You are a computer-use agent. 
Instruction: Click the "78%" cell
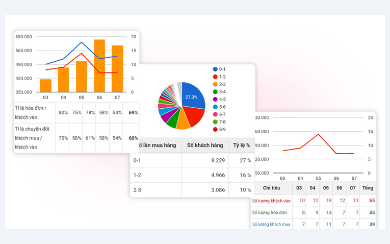(90, 112)
